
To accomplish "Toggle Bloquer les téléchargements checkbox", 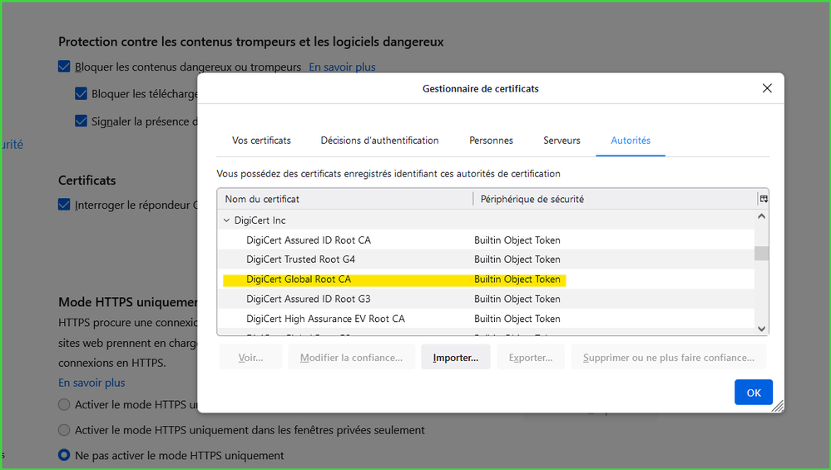I will pyautogui.click(x=81, y=94).
